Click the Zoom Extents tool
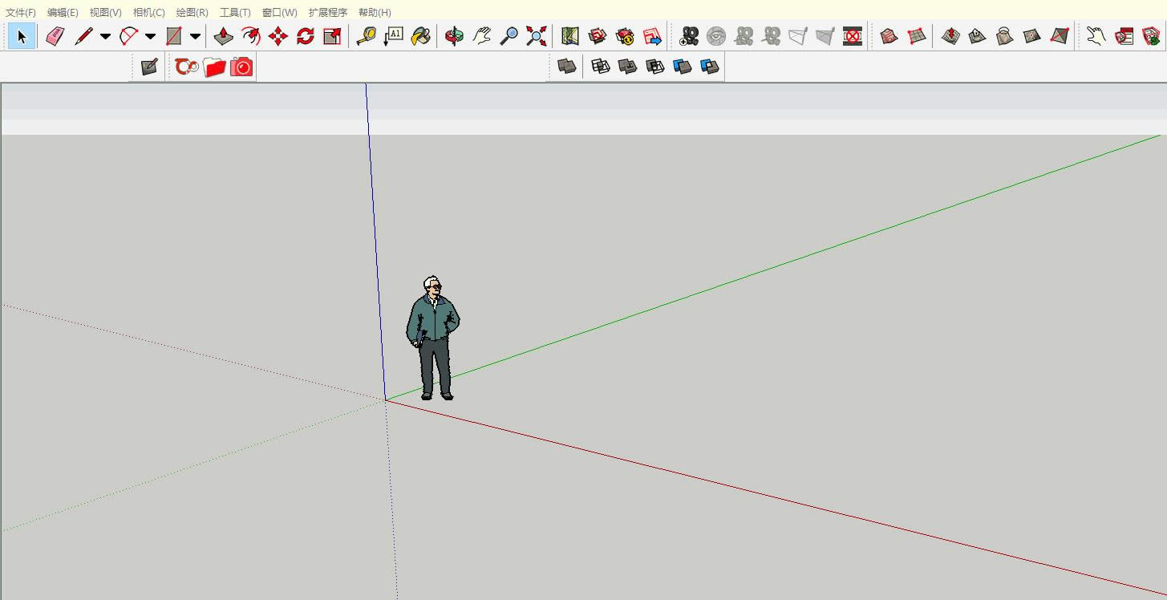The width and height of the screenshot is (1167, 600). point(537,36)
